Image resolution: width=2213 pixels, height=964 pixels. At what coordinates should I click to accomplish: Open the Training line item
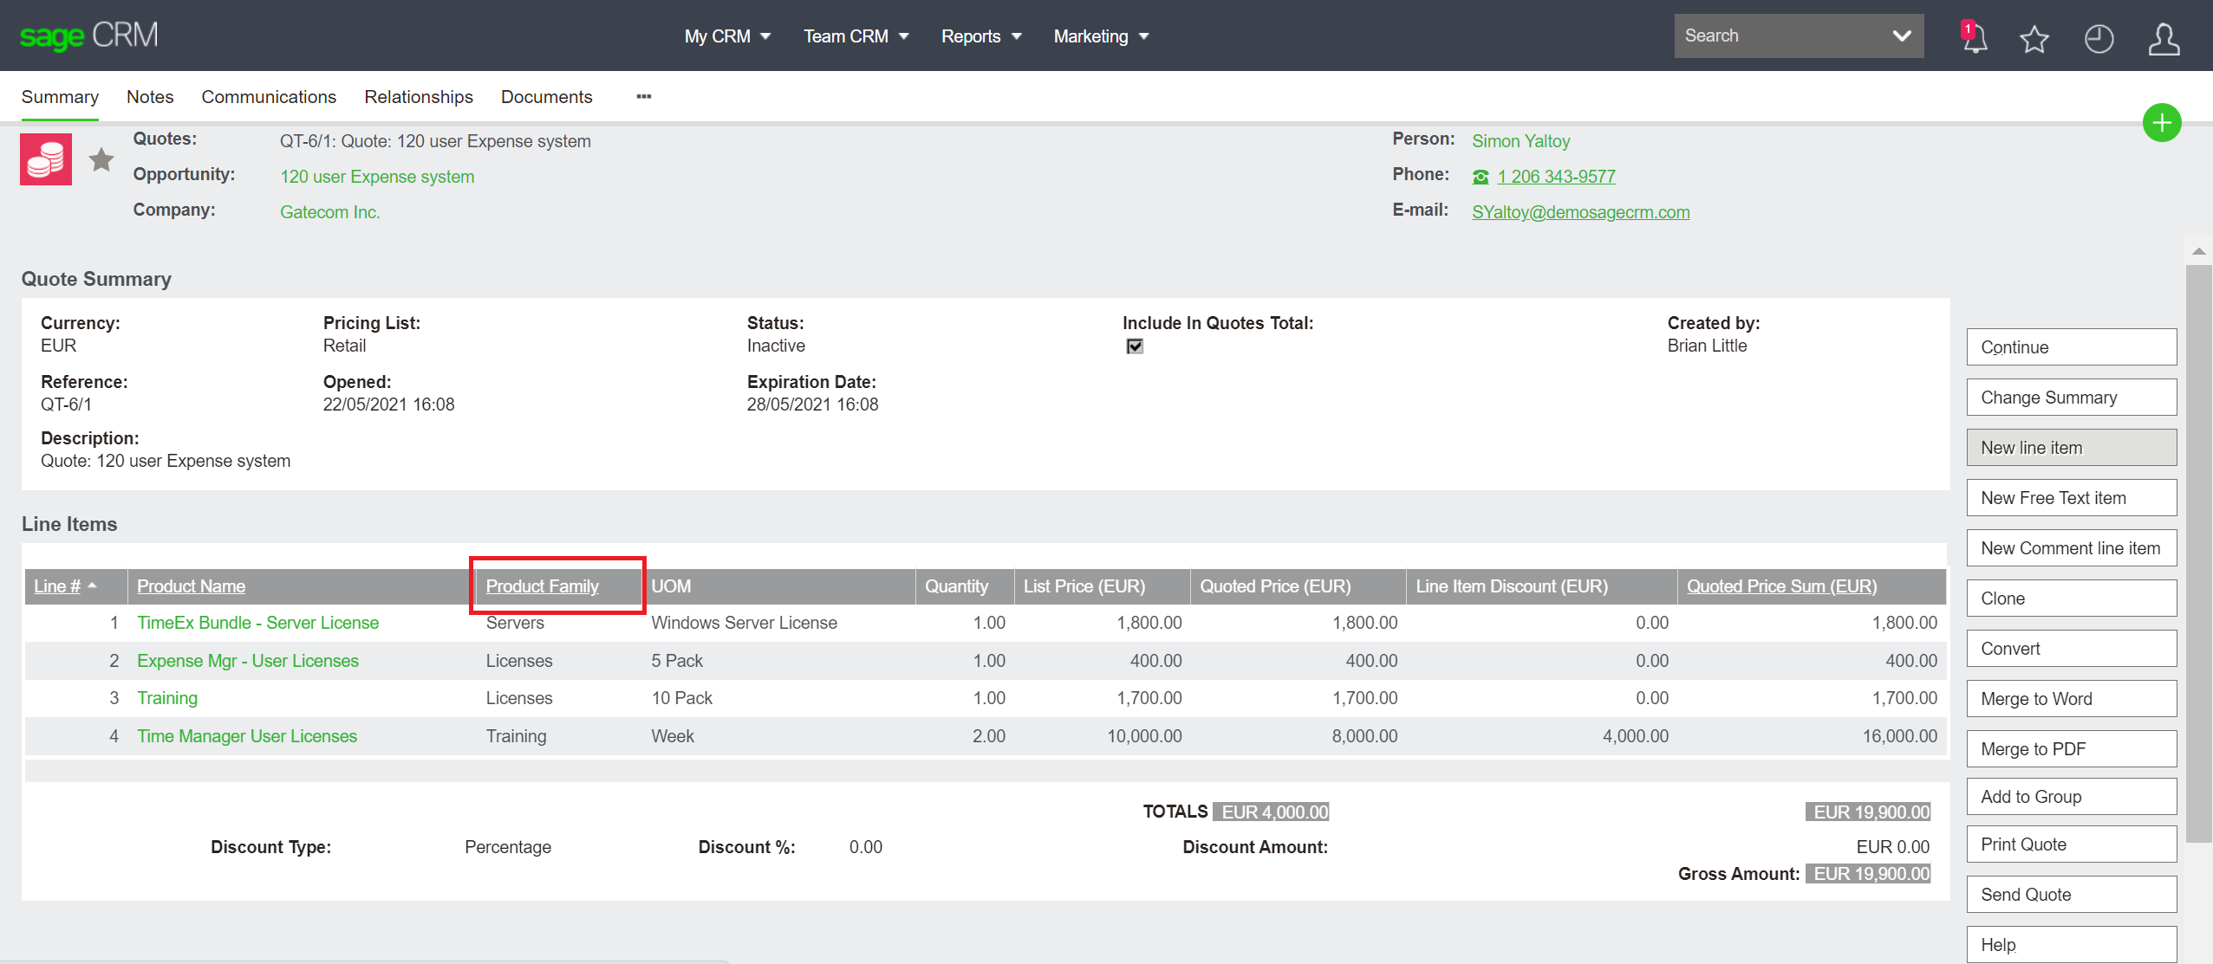(167, 698)
